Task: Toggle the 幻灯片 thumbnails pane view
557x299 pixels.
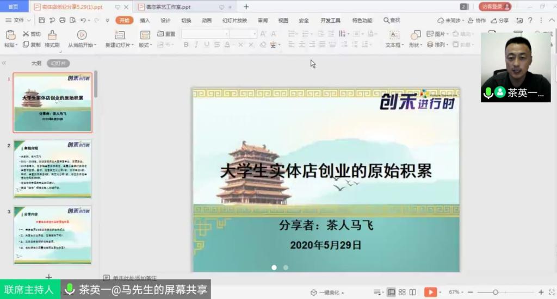Action: (57, 63)
